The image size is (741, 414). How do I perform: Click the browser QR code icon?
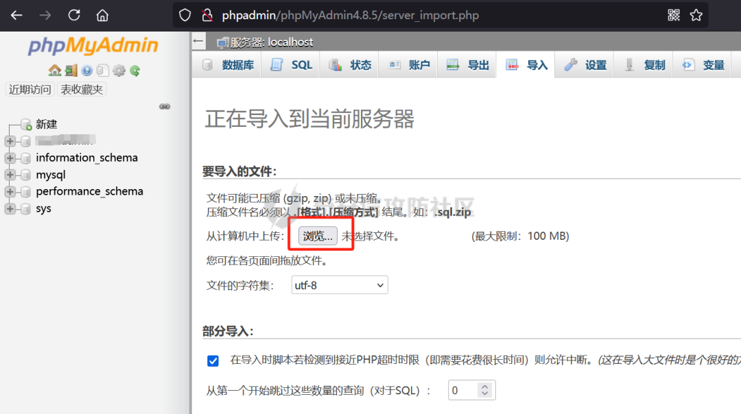[x=673, y=15]
